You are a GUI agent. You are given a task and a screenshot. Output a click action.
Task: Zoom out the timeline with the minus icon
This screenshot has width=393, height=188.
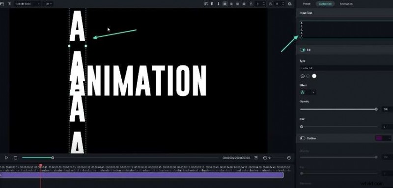[265, 158]
